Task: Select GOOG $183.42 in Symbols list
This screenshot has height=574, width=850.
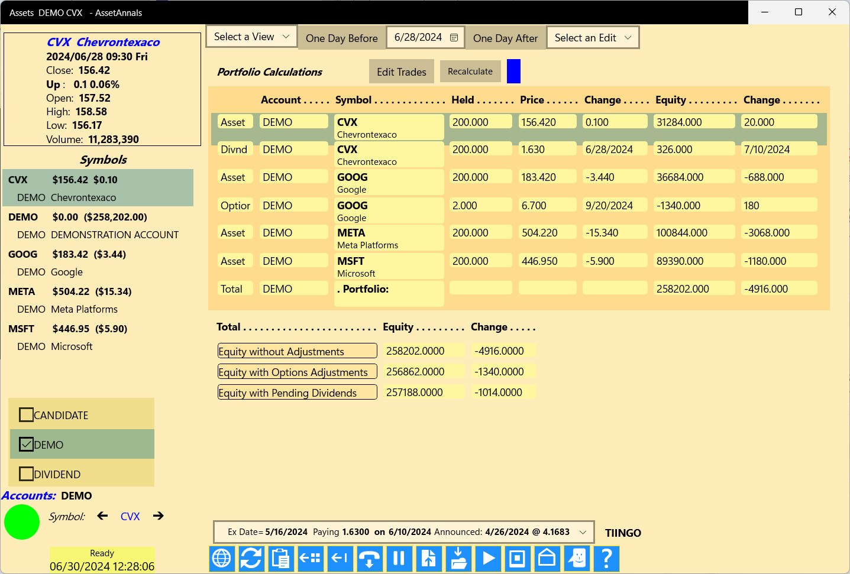Action: click(x=98, y=262)
